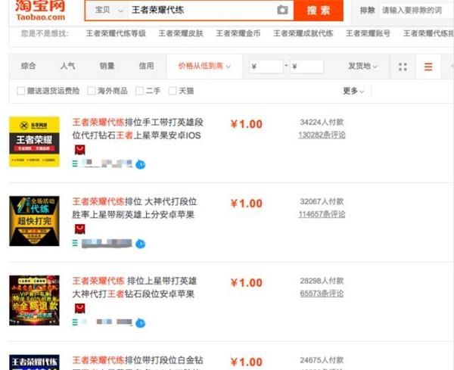
Task: Click blue Wangwang chat icon of second seller
Action: coord(141,243)
